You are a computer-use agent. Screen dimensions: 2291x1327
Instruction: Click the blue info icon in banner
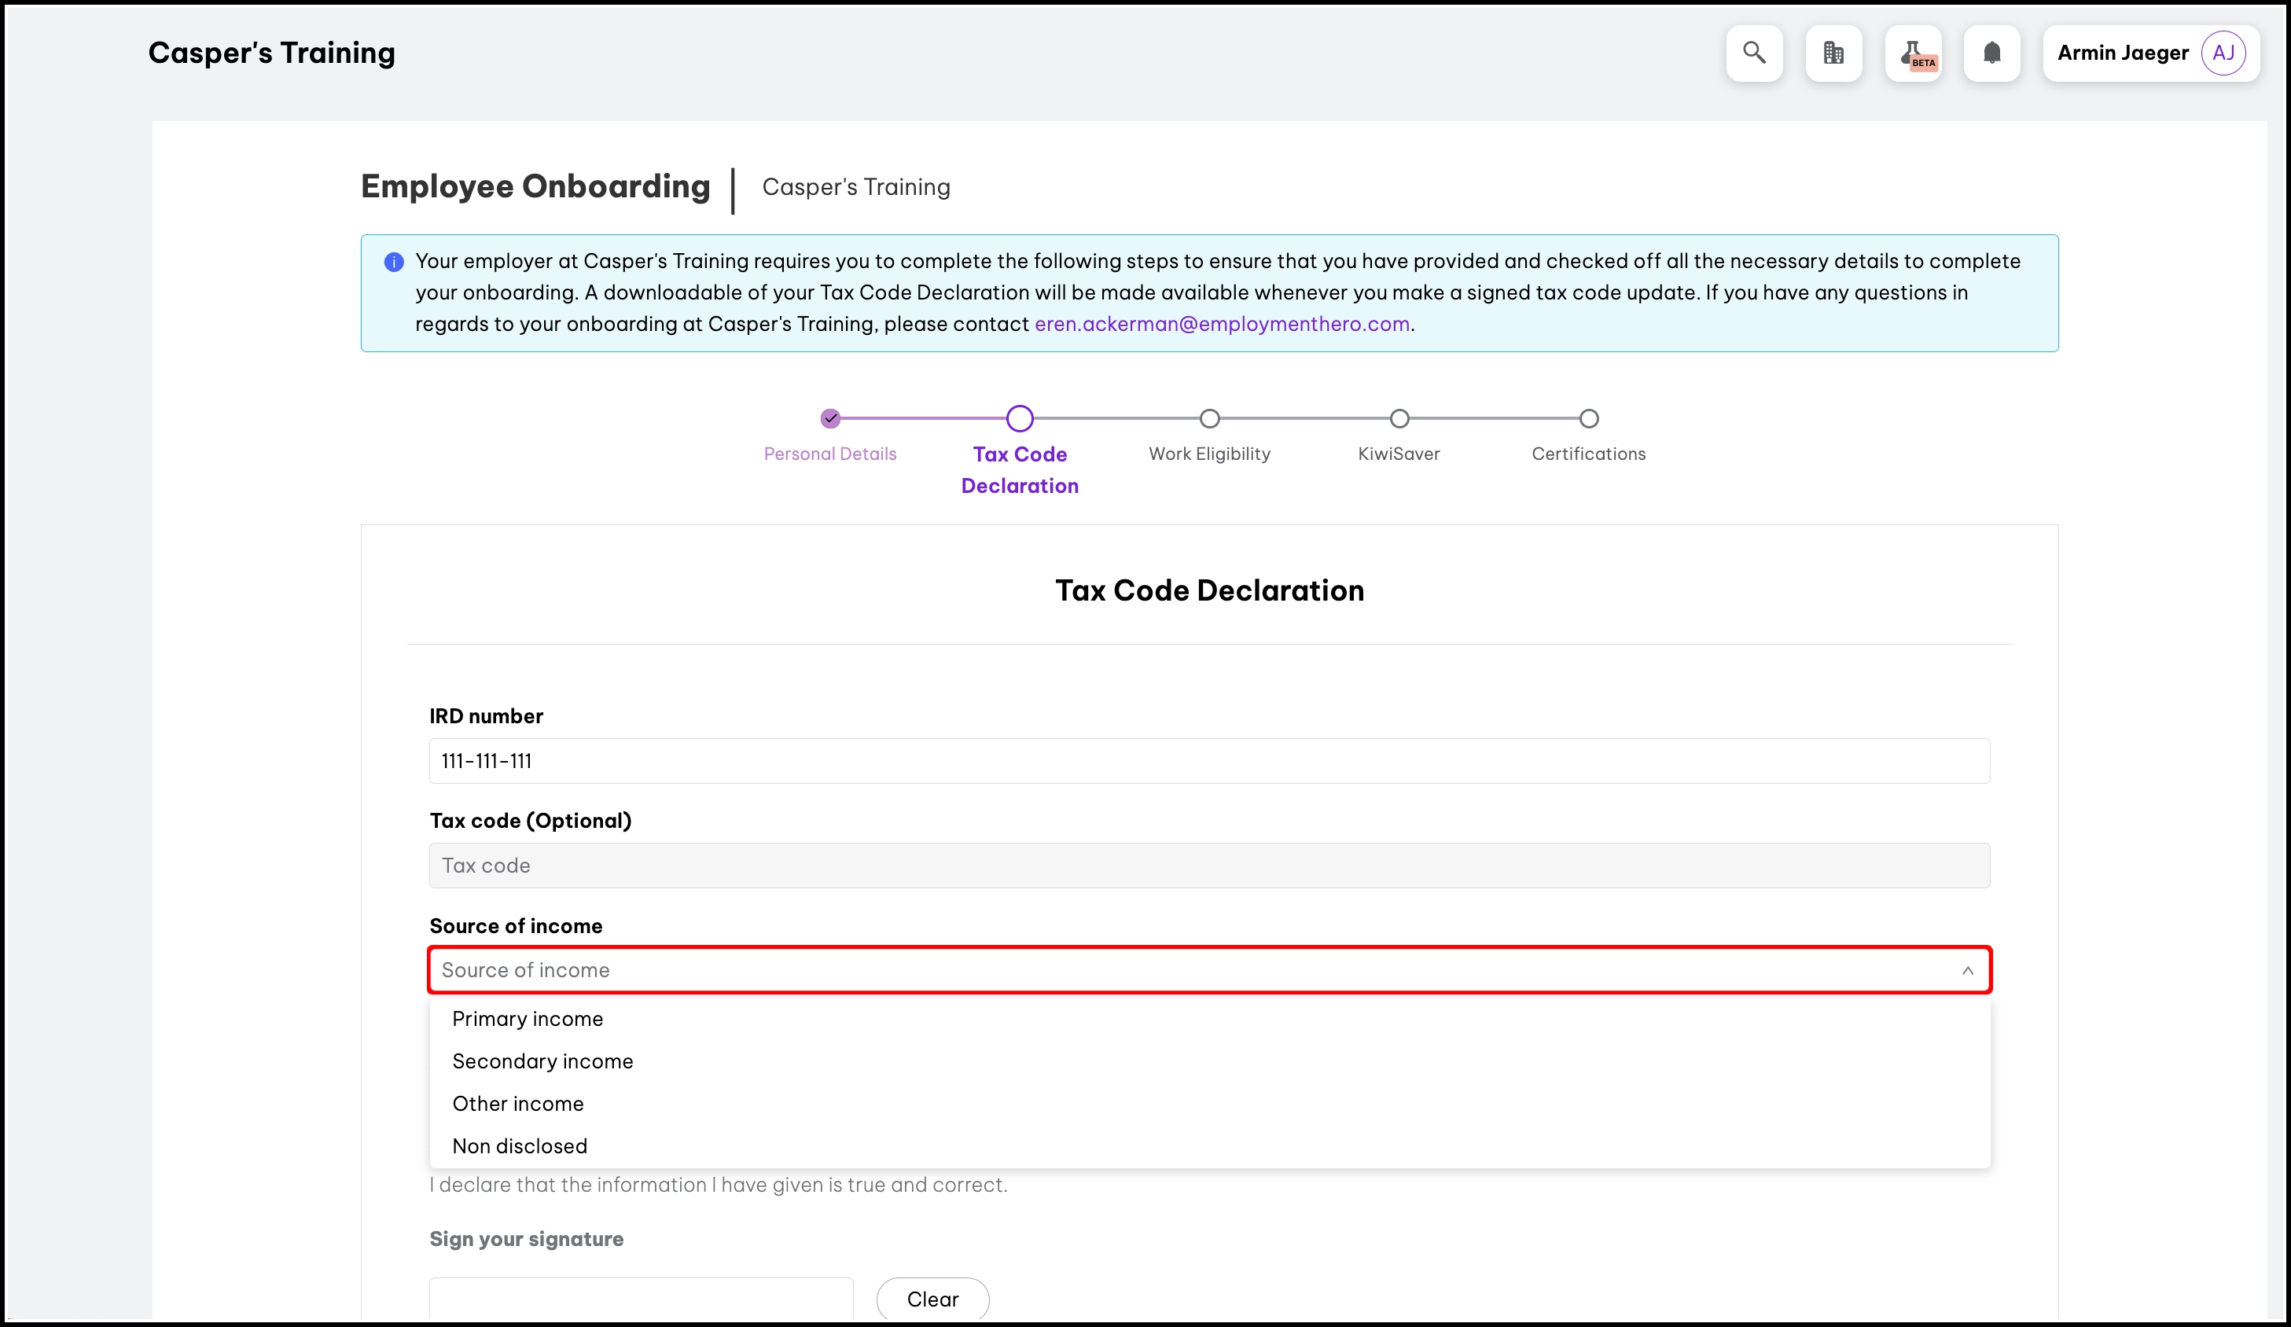coord(394,262)
